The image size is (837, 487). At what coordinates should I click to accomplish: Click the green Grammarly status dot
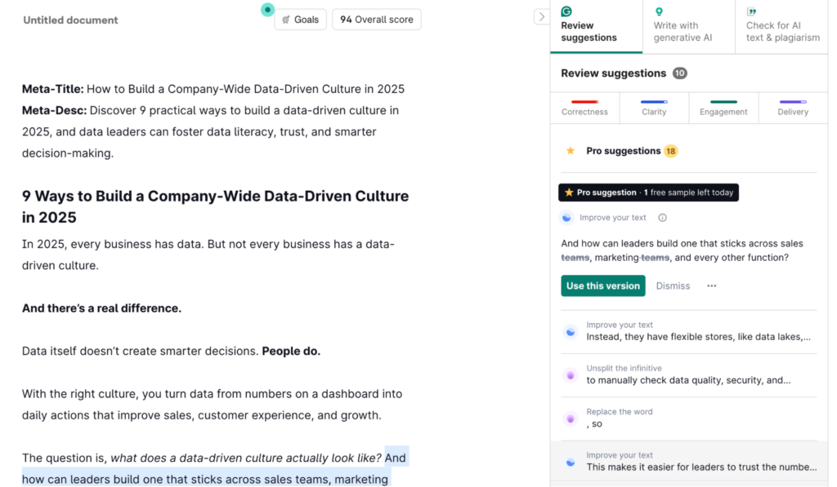coord(267,10)
